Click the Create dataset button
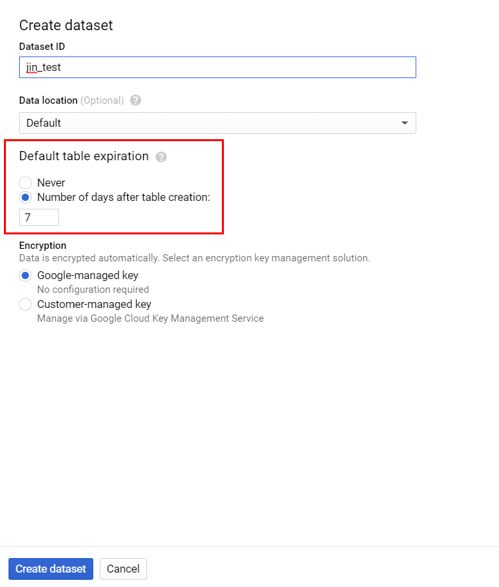 (51, 569)
